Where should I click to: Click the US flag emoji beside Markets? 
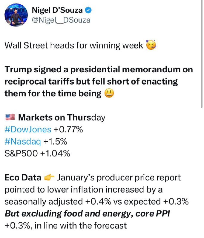pos(10,117)
